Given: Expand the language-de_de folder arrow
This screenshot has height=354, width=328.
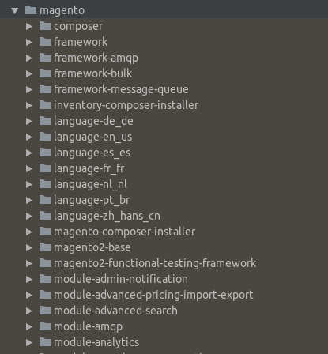Looking at the screenshot, I should (x=29, y=121).
